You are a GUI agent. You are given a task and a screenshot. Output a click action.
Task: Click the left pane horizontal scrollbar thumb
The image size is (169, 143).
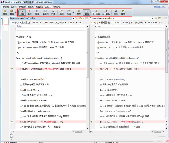tap(78, 131)
